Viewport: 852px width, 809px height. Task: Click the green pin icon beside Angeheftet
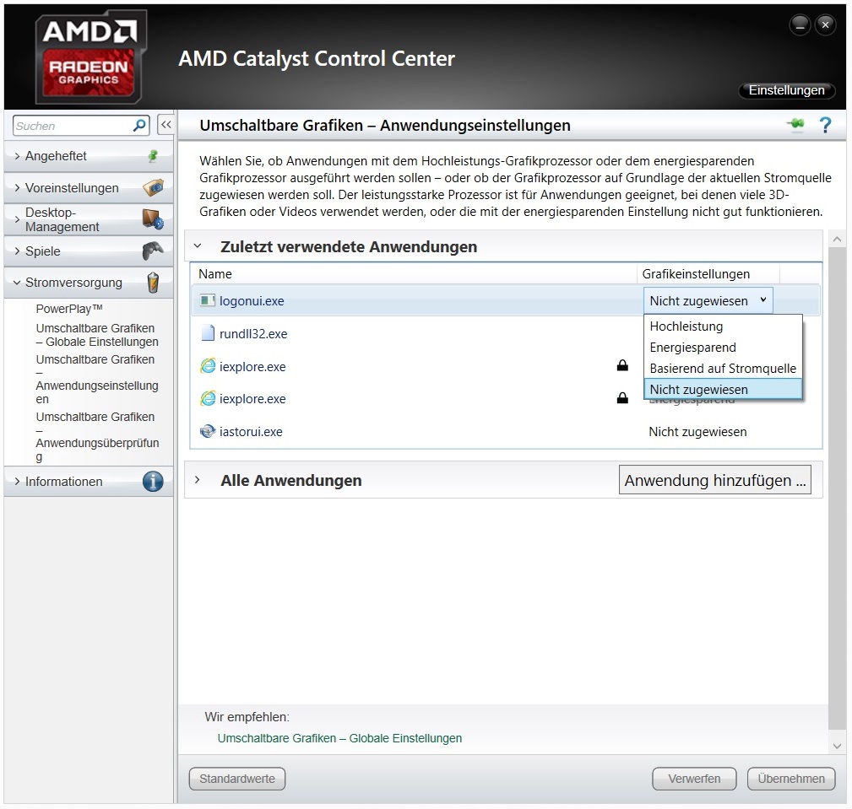coord(153,156)
